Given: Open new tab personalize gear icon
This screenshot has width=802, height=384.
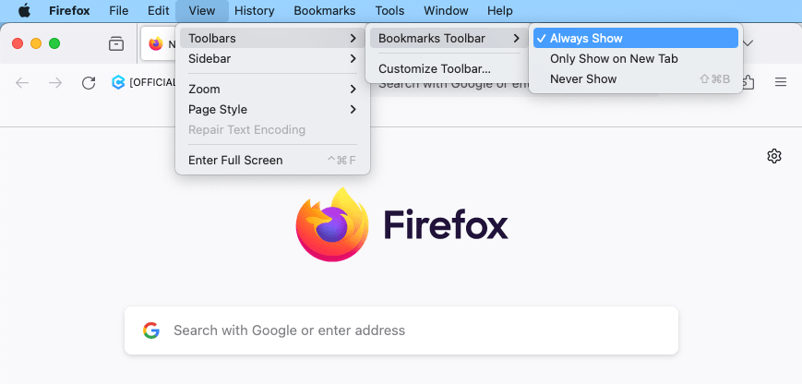Looking at the screenshot, I should coord(774,156).
